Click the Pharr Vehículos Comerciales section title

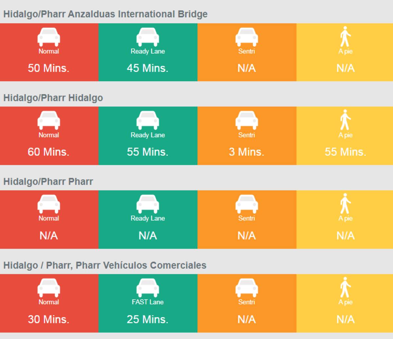105,265
